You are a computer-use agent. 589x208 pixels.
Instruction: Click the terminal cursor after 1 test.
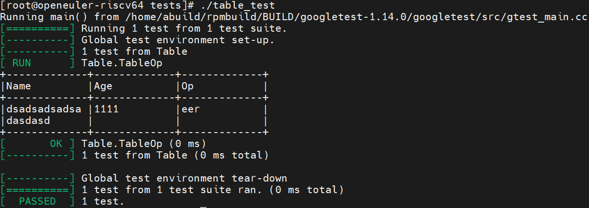tap(203, 207)
